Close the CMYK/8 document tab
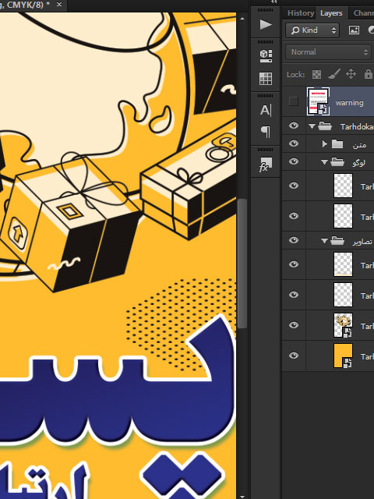 coord(59,5)
